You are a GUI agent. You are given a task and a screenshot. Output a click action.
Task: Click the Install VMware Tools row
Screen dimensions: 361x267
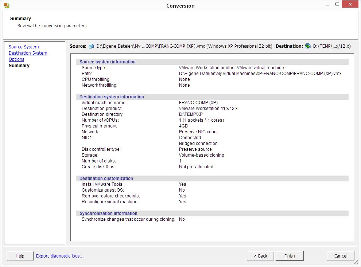[102, 184]
